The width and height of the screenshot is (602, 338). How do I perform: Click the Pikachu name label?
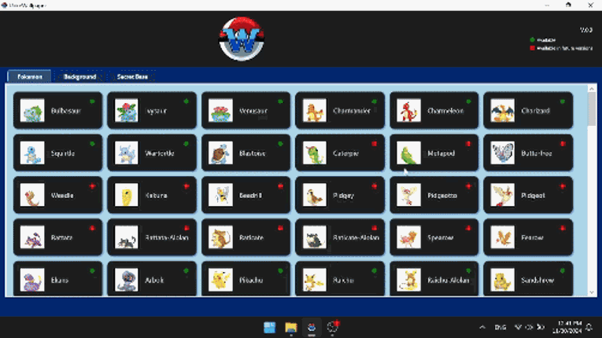point(251,280)
